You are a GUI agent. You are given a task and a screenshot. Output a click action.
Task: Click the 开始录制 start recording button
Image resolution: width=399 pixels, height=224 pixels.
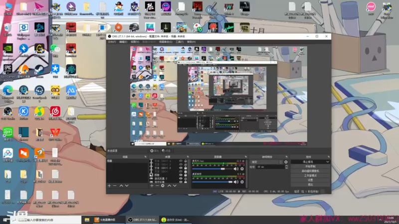310,166
